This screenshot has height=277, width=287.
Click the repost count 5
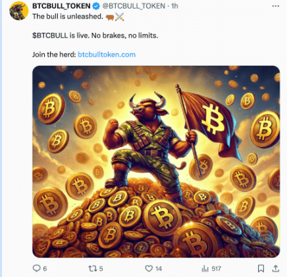(x=101, y=268)
